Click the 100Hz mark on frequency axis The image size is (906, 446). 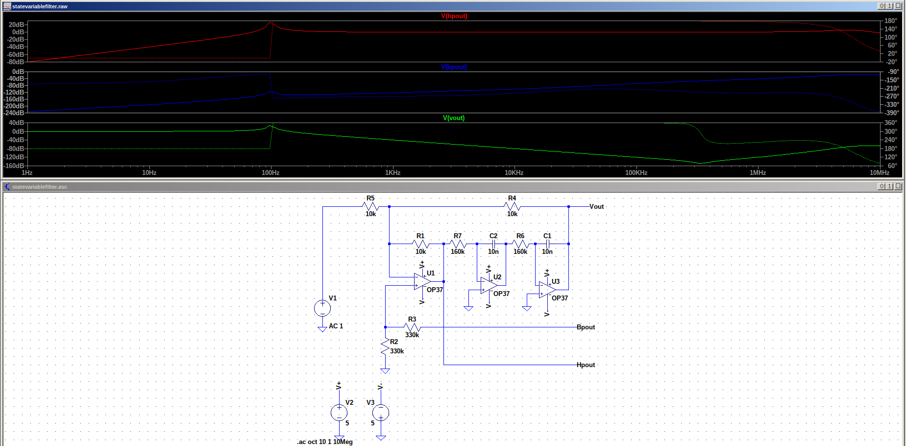pyautogui.click(x=270, y=173)
